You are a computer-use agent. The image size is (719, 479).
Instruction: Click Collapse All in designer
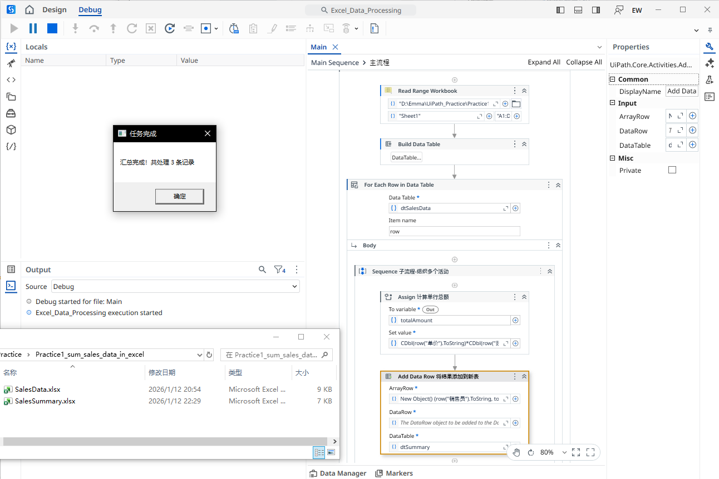[584, 62]
